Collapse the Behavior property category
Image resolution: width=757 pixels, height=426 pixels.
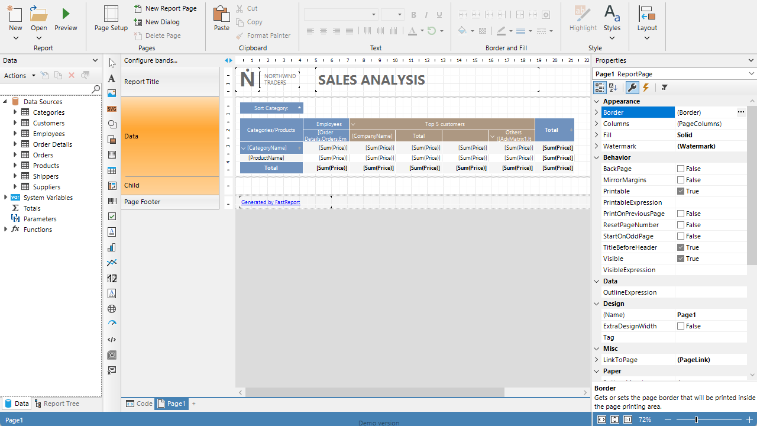(x=596, y=157)
